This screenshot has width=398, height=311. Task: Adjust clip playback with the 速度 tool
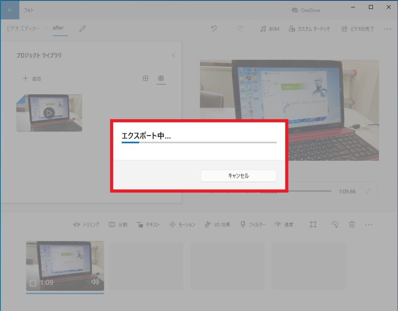[284, 225]
